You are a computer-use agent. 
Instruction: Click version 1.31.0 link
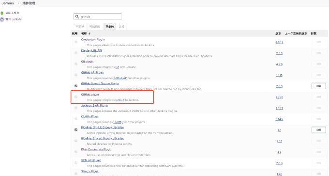click(x=279, y=97)
